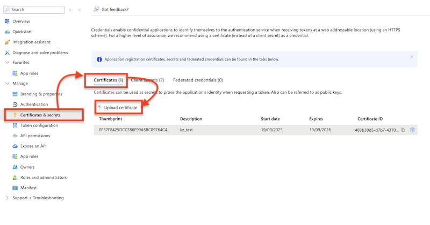Collapse the Manage section
The image size is (430, 225).
tap(7, 84)
